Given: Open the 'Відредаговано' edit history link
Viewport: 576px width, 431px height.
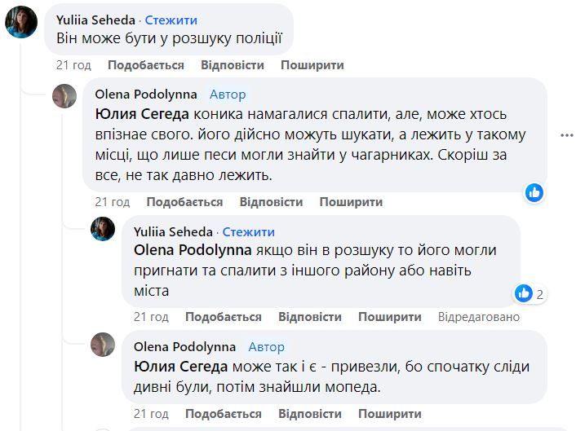Looking at the screenshot, I should pyautogui.click(x=478, y=317).
